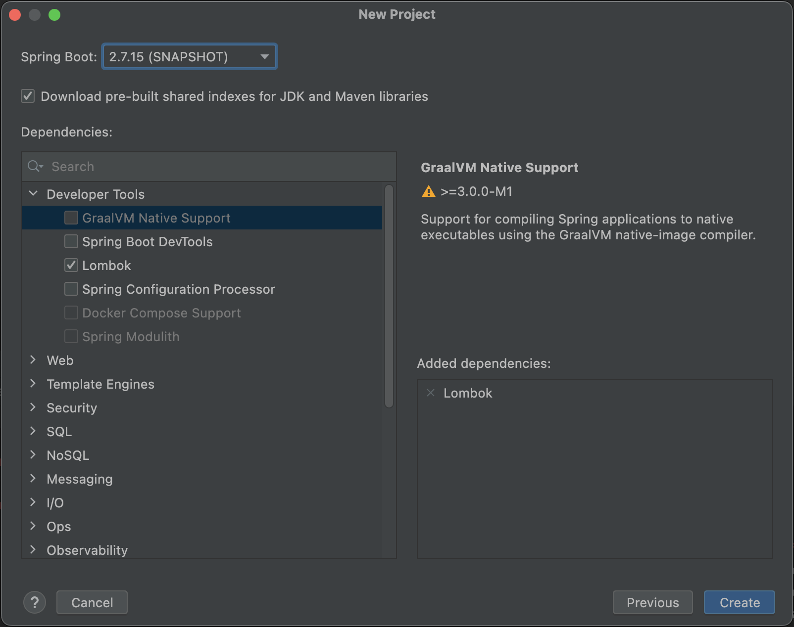Open the Spring Boot version dropdown
Viewport: 794px width, 627px height.
(190, 57)
